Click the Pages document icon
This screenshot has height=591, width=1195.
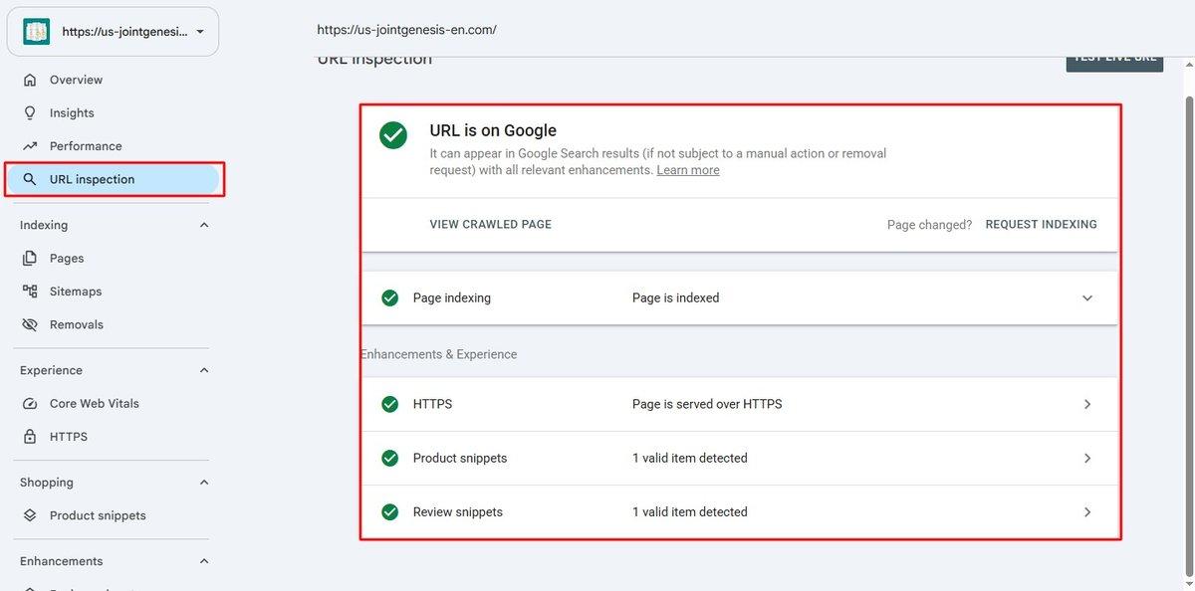30,258
